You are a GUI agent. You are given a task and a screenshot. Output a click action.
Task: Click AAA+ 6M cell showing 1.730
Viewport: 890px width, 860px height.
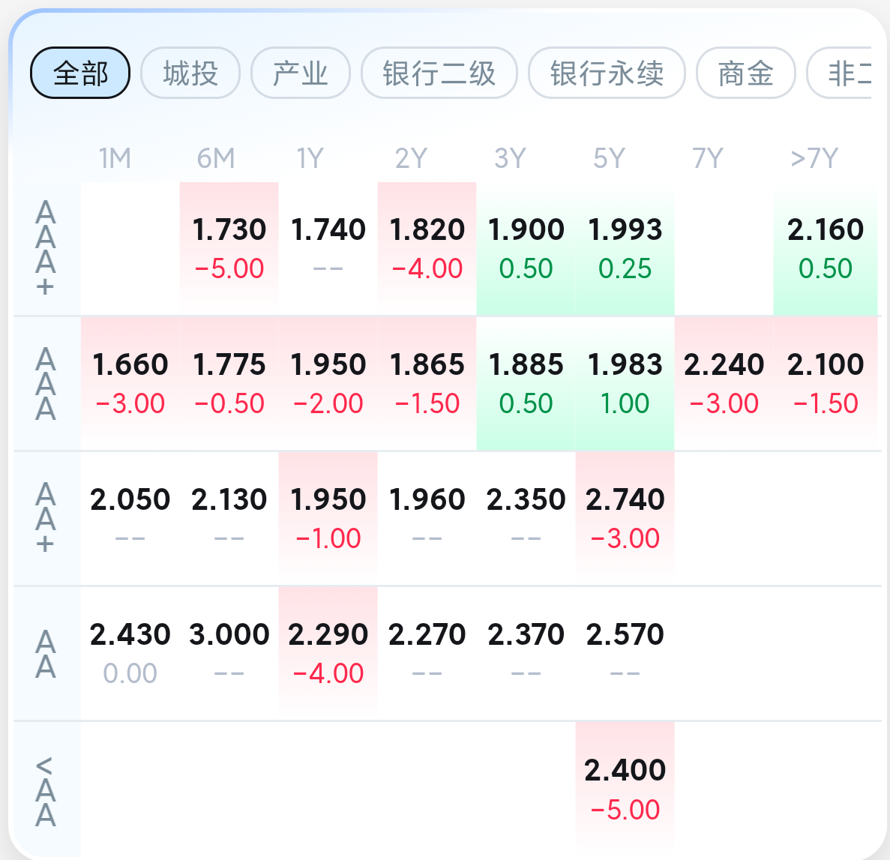pos(229,249)
